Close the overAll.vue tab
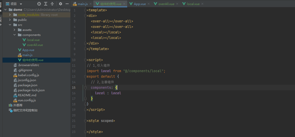 (x=177, y=4)
